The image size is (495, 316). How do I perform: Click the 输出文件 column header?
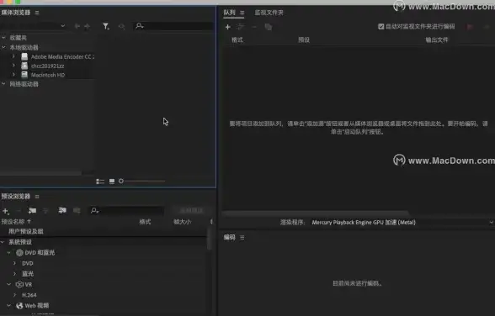437,40
